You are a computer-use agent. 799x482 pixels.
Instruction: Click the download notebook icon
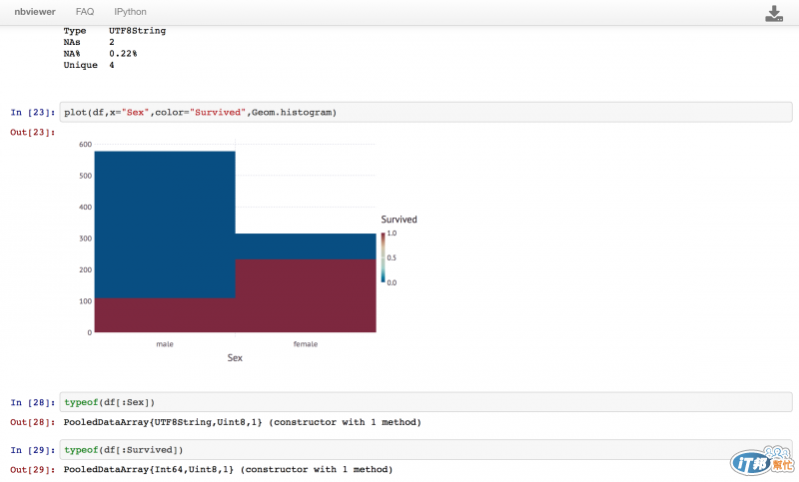click(773, 13)
